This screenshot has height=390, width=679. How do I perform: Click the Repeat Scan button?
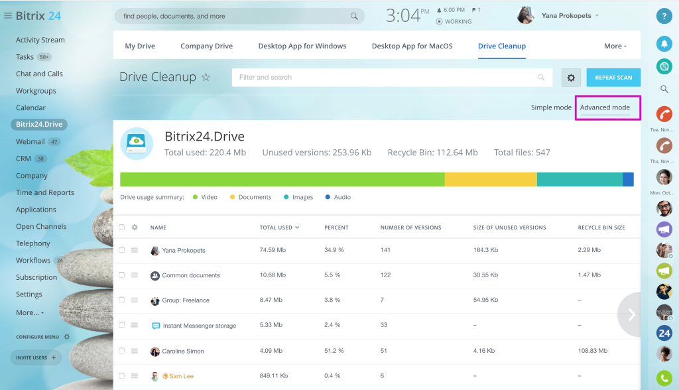[x=613, y=78]
